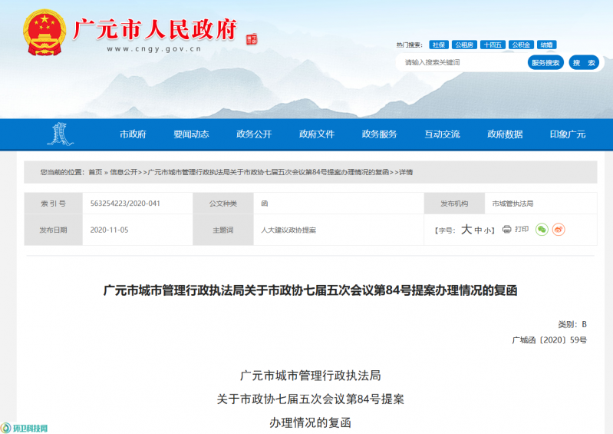Click the printer icon
613x434 pixels.
click(506, 229)
